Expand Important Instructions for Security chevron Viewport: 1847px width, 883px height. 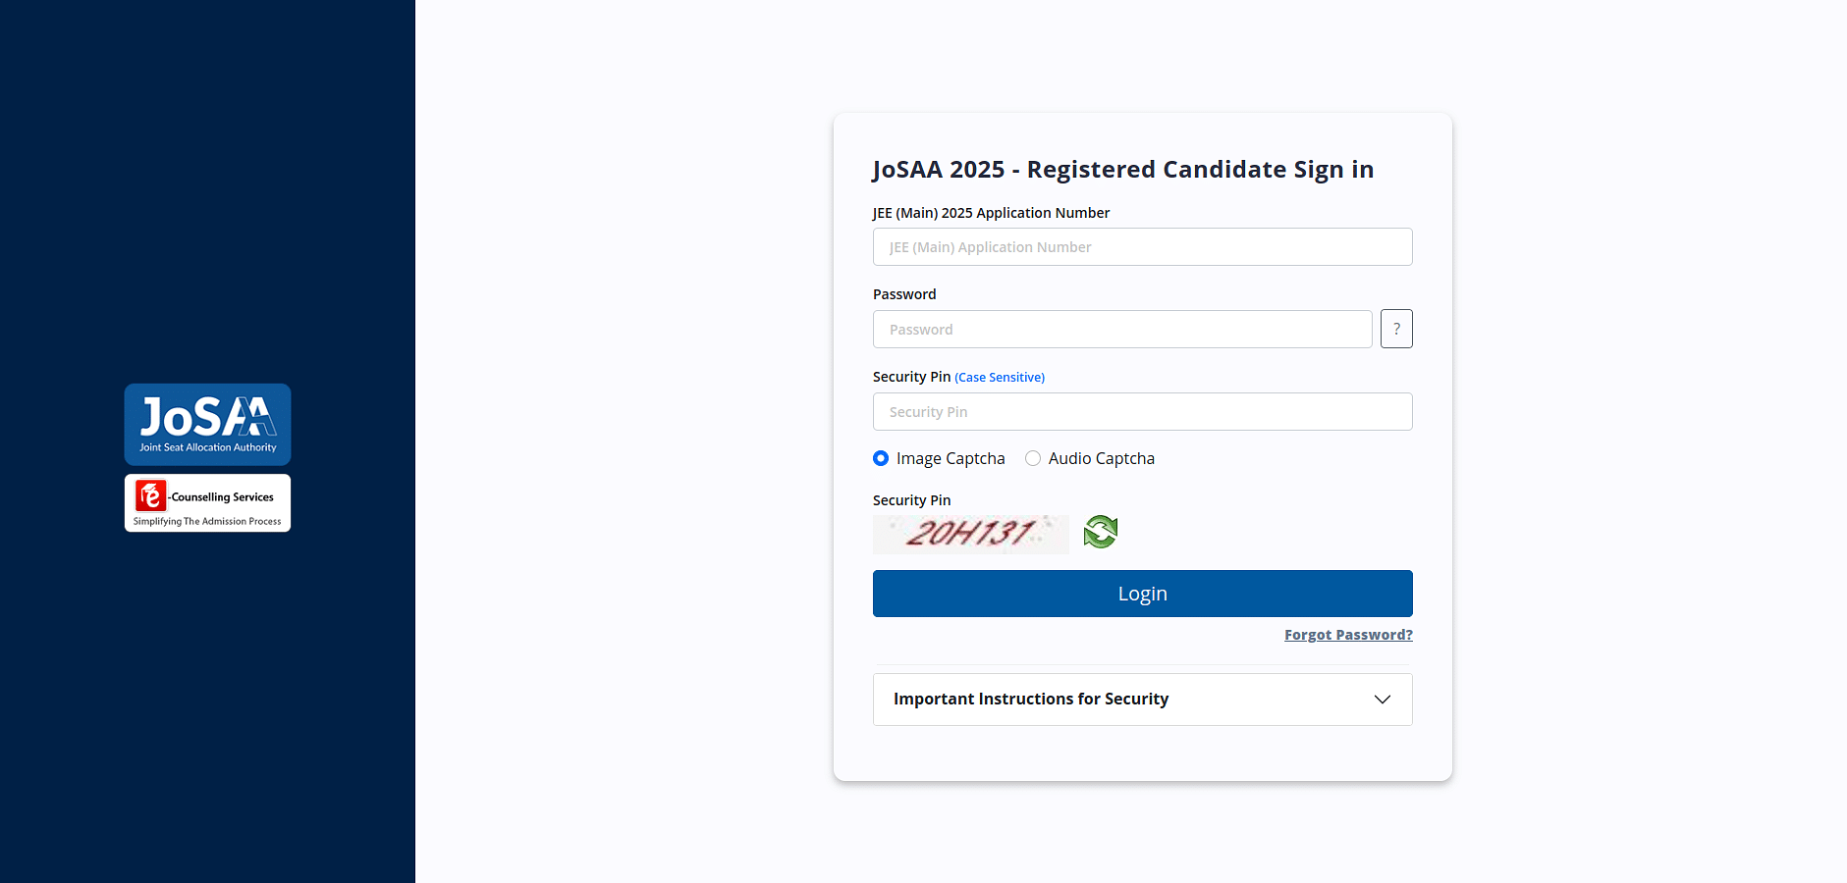[1383, 700]
